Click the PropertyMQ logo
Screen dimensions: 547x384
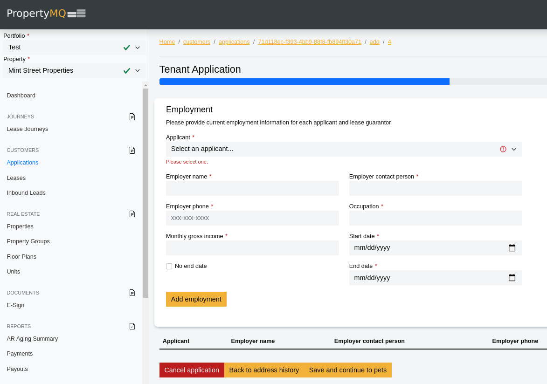click(46, 14)
